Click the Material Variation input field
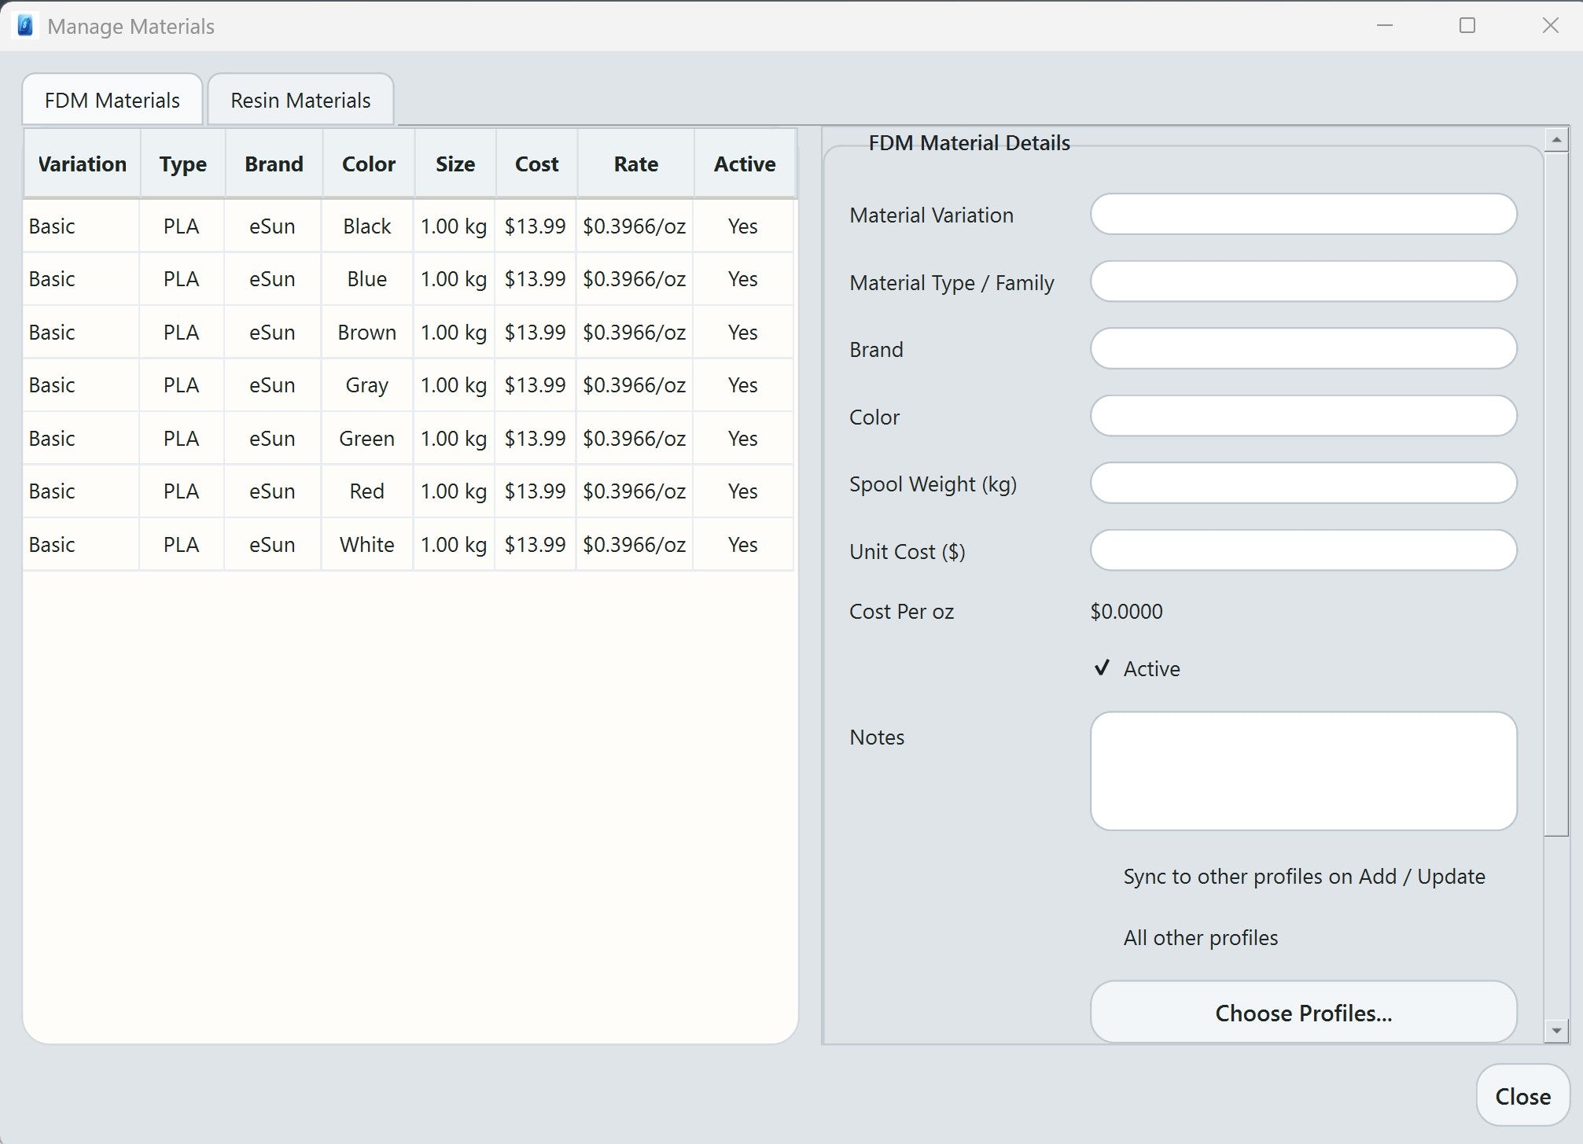The width and height of the screenshot is (1583, 1144). (1303, 214)
